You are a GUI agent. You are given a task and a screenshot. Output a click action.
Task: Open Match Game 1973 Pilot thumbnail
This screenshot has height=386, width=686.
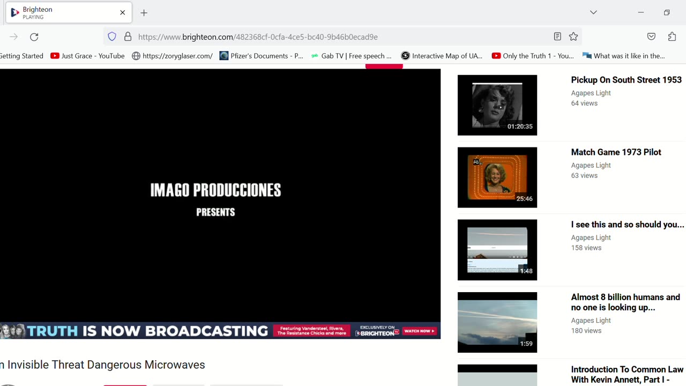point(497,177)
